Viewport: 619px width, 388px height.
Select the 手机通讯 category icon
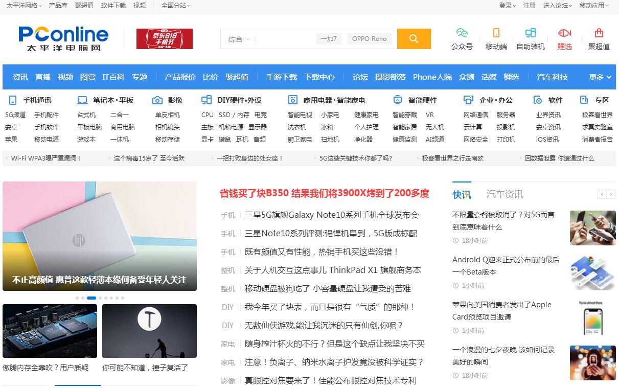12,100
